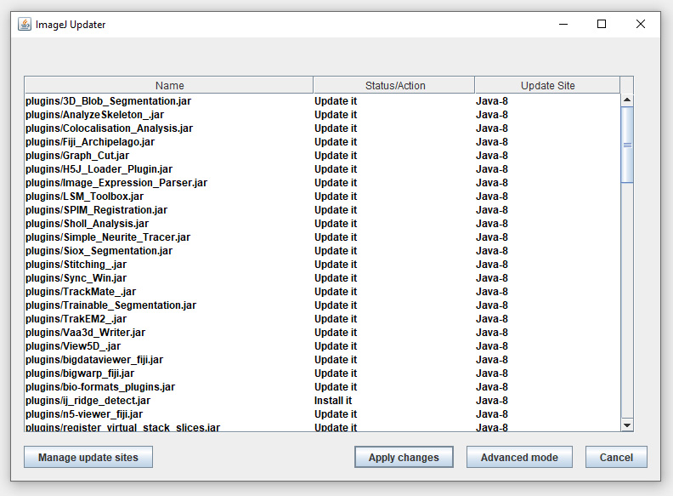
Task: Click the scrollbar down arrow
Action: [x=627, y=425]
